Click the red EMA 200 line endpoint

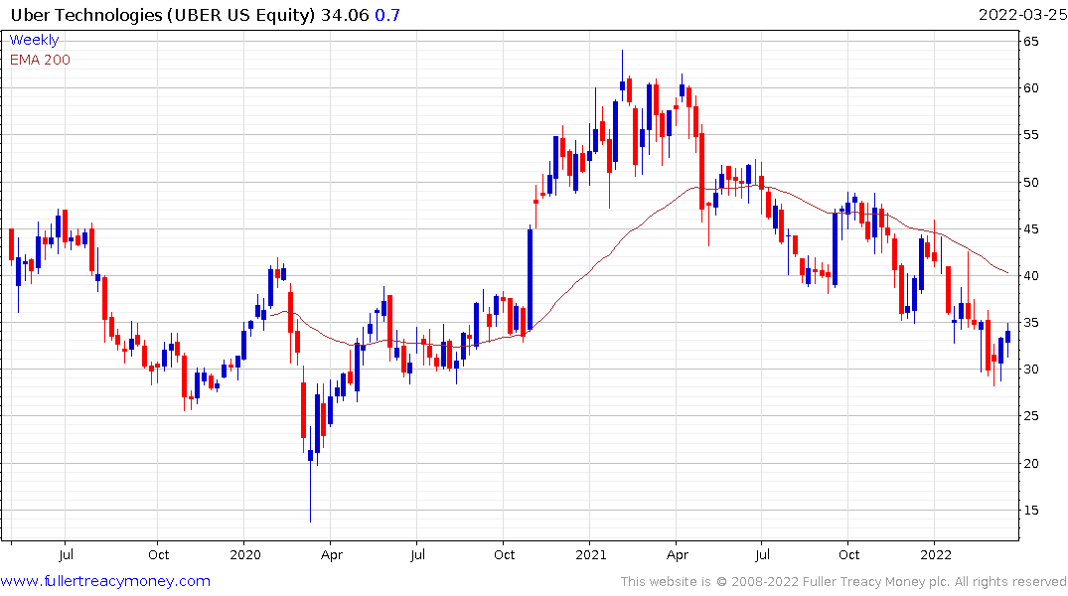pos(1007,273)
